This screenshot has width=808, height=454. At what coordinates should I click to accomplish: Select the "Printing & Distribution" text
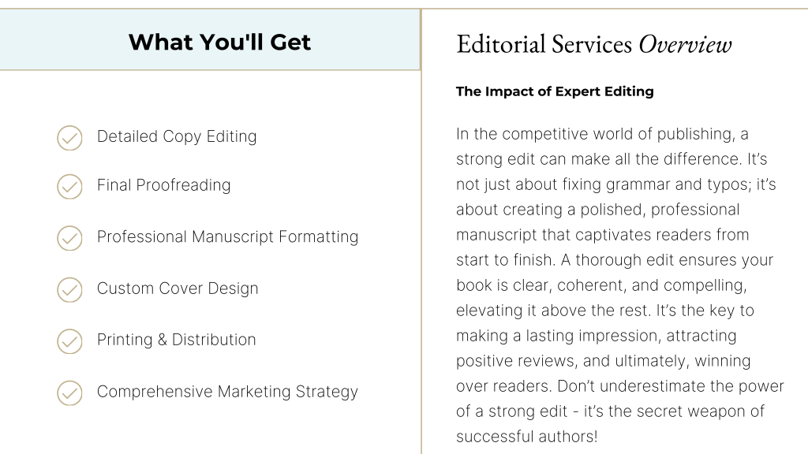(176, 340)
